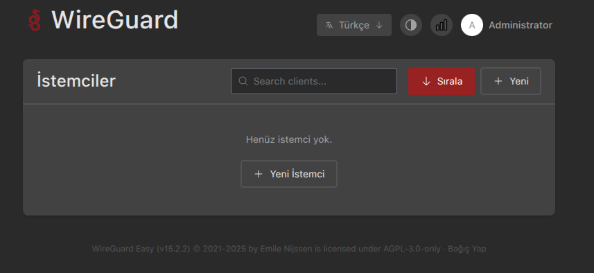Click the magnifier icon in search box
This screenshot has height=273, width=594.
click(x=243, y=81)
